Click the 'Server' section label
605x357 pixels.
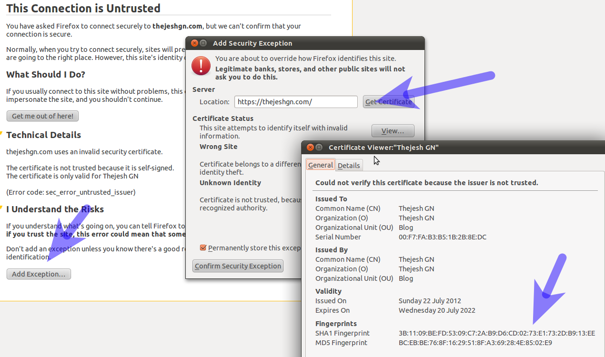[x=204, y=89]
